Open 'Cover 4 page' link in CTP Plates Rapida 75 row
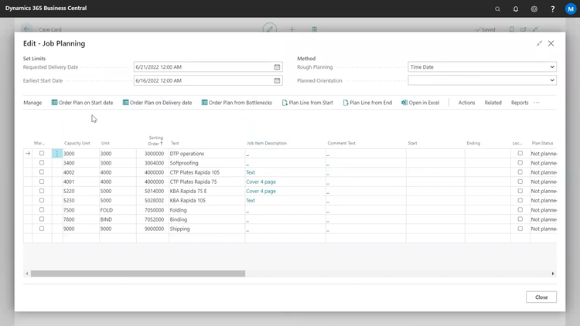The width and height of the screenshot is (580, 326). tap(261, 182)
